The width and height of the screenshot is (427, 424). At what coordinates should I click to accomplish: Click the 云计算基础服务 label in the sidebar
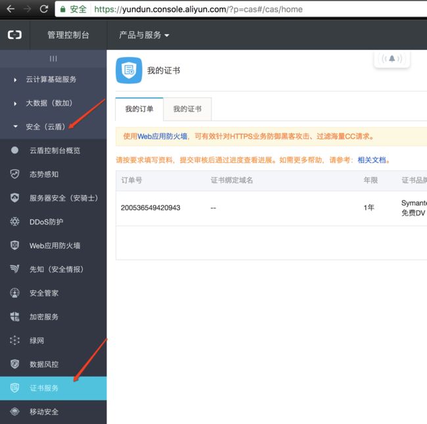pos(51,80)
